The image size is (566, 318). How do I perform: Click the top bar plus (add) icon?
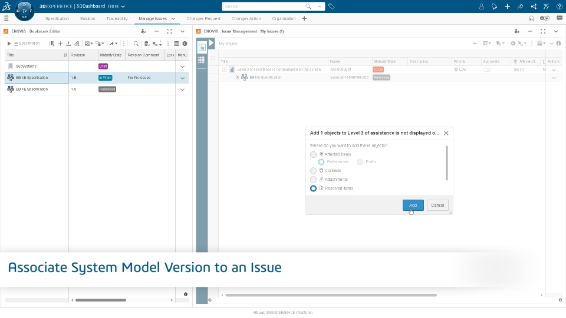(x=507, y=6)
